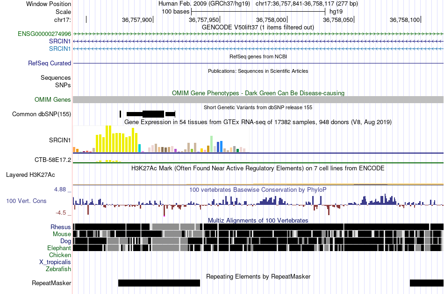Click the H3K27Ac Mark track title
The width and height of the screenshot is (444, 294).
(x=258, y=168)
